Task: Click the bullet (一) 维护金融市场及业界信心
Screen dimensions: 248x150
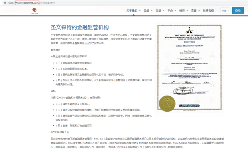Action: click(x=73, y=104)
